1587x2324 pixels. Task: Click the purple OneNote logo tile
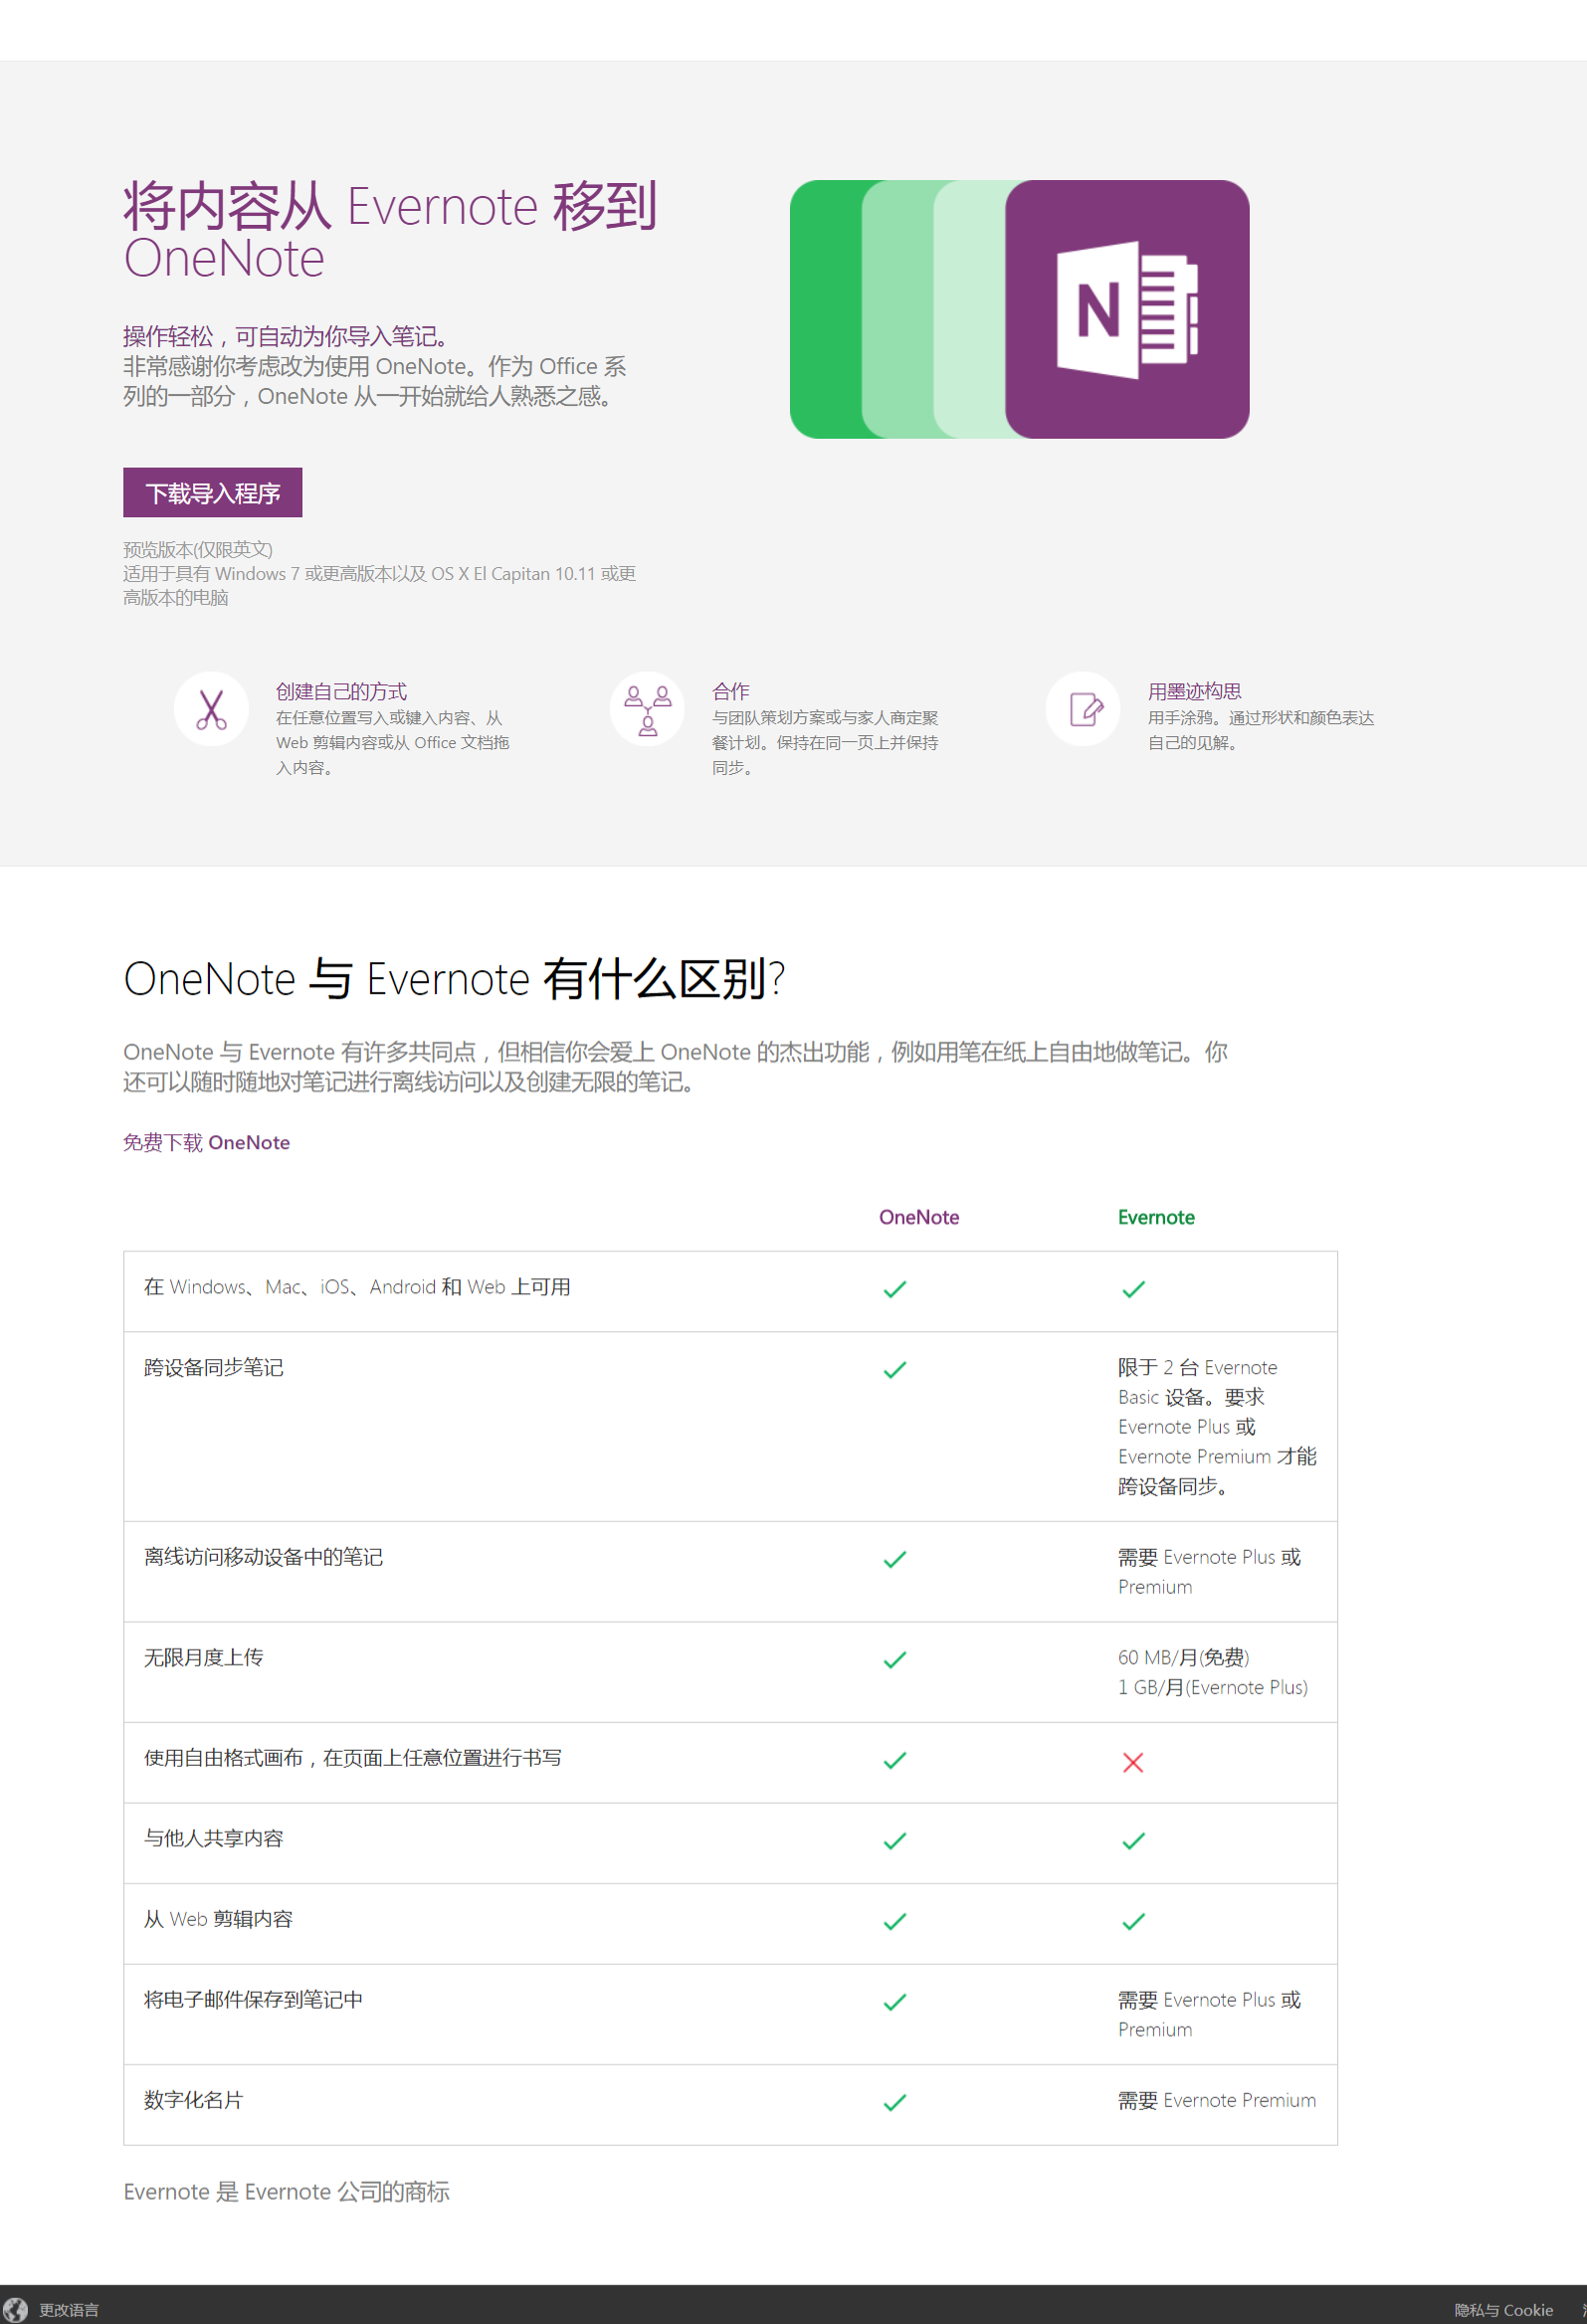pos(1126,309)
